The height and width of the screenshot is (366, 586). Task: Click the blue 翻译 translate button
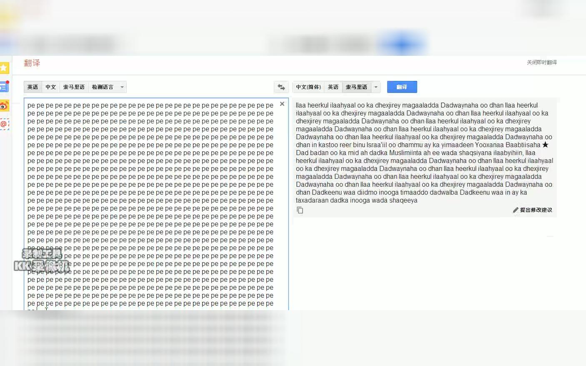(402, 87)
